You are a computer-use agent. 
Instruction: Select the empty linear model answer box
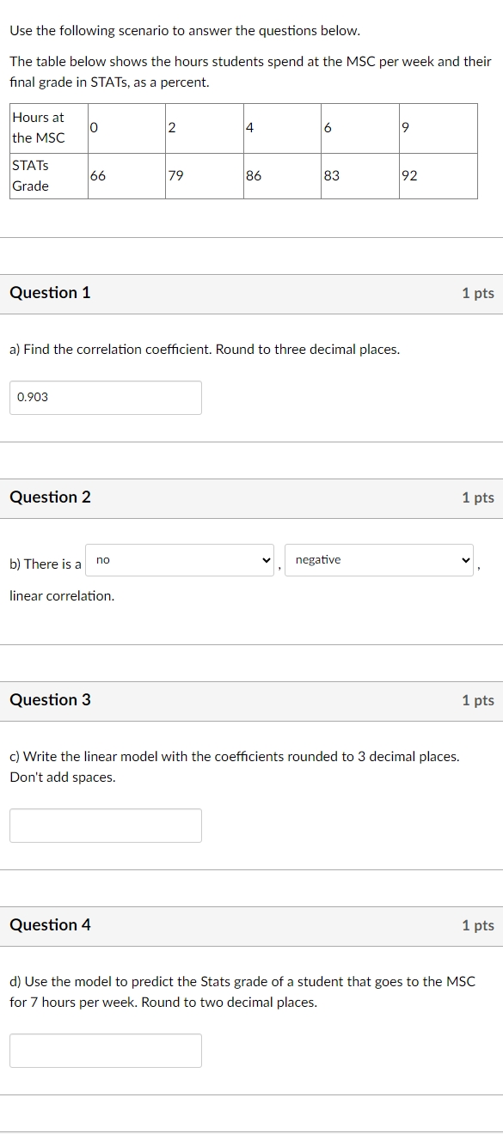[105, 825]
